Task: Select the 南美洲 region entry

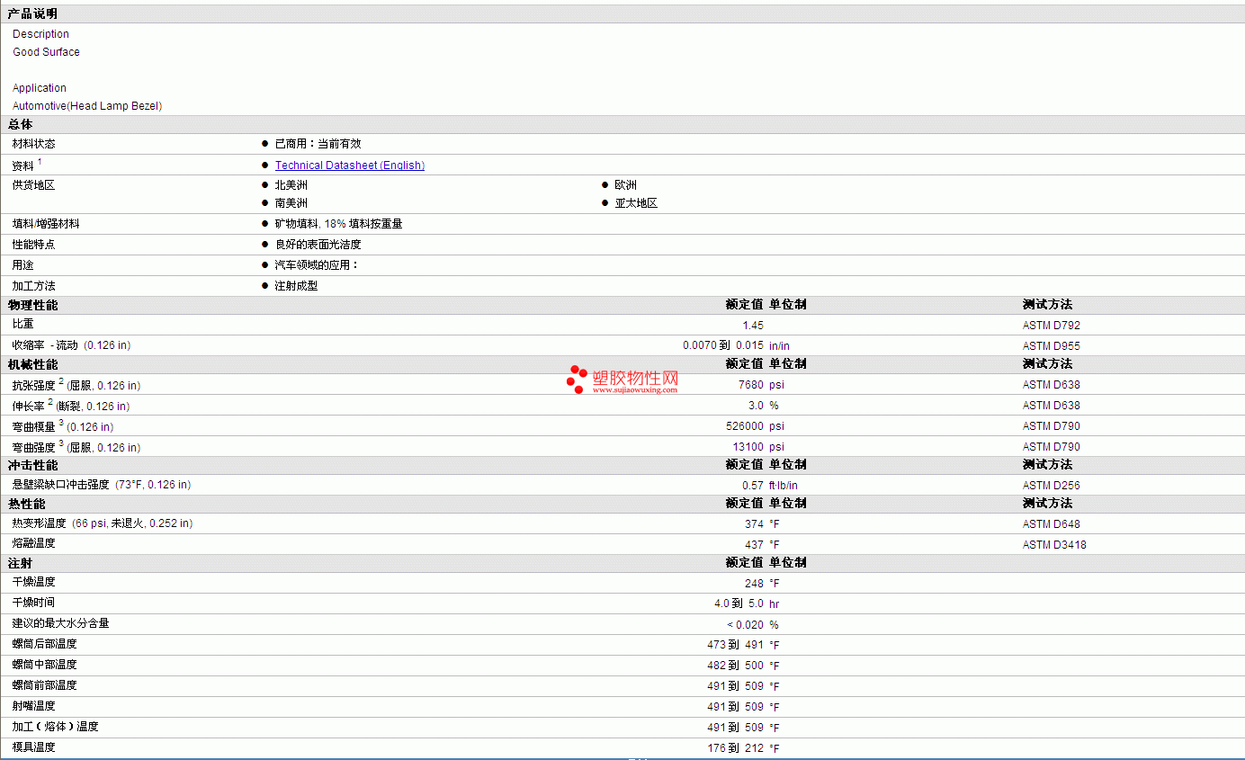Action: pyautogui.click(x=291, y=203)
